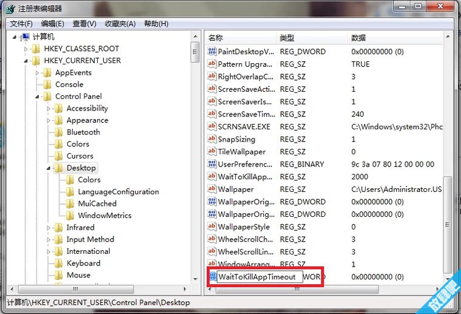Click the tree pane vertical scrollbar thumb
This screenshot has height=314, width=461.
(195, 52)
